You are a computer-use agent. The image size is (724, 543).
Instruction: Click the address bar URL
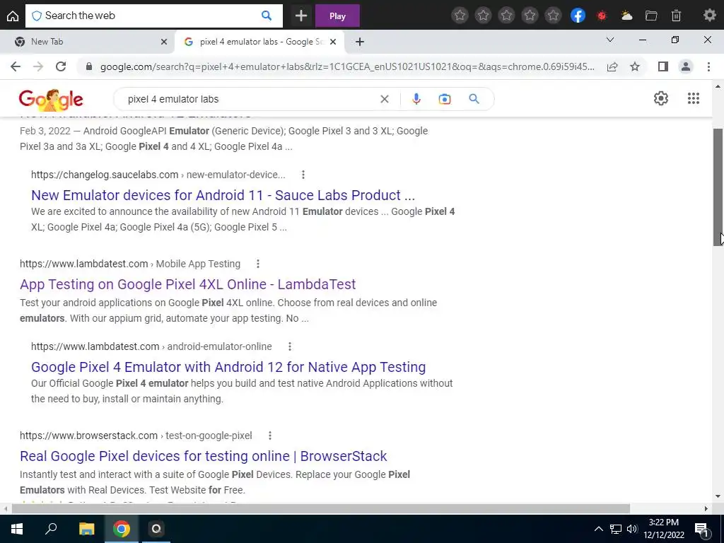tap(347, 66)
